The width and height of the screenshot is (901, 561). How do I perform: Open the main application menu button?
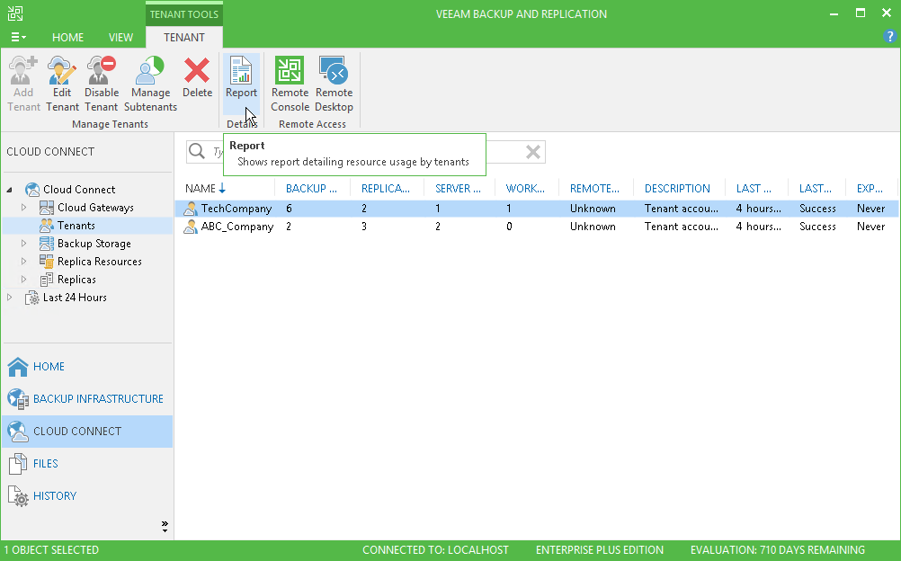click(x=18, y=38)
